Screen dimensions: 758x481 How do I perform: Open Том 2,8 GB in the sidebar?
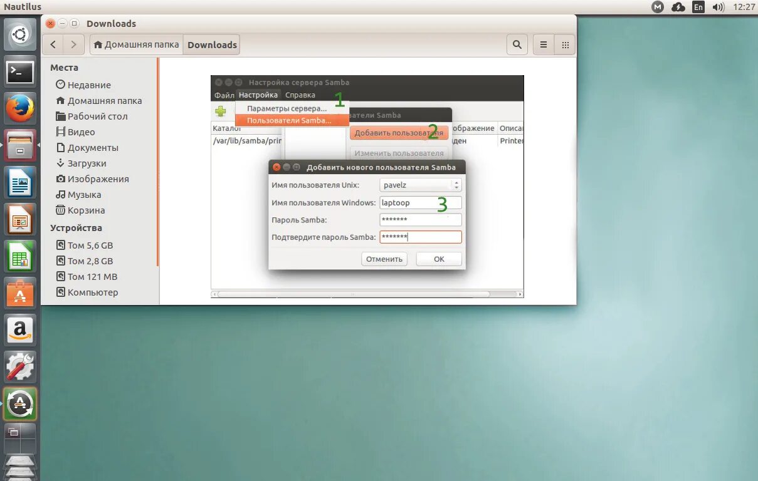click(85, 261)
